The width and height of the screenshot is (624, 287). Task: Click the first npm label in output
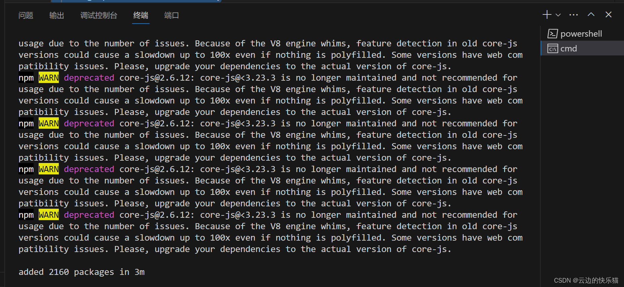tap(26, 78)
